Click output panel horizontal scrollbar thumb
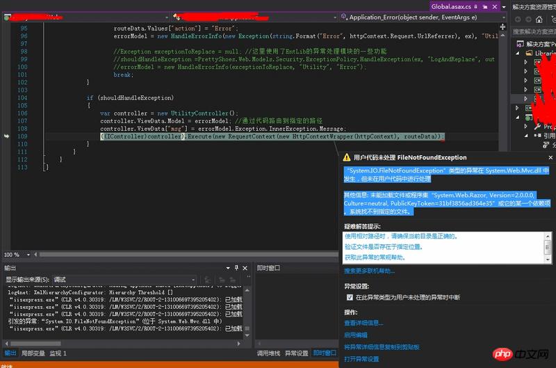This screenshot has height=368, width=556. coord(35,344)
